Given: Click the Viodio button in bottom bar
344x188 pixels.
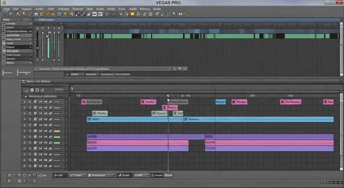Looking at the screenshot, I should coord(124,175).
